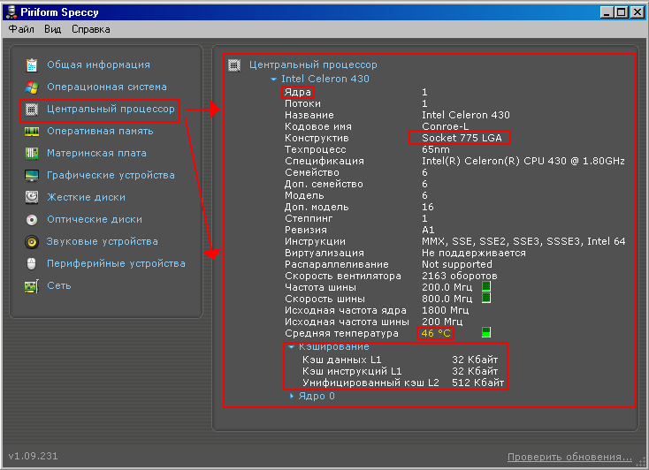This screenshot has height=470, width=649.
Task: Select the Optical drives disc icon
Action: tap(32, 219)
